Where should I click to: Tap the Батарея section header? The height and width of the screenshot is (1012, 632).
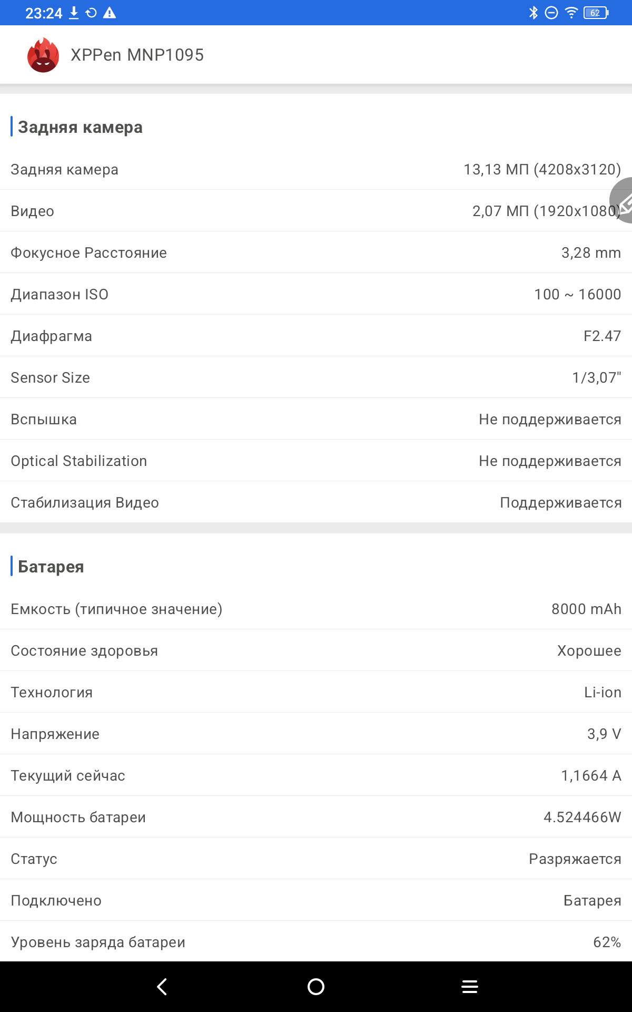click(51, 567)
